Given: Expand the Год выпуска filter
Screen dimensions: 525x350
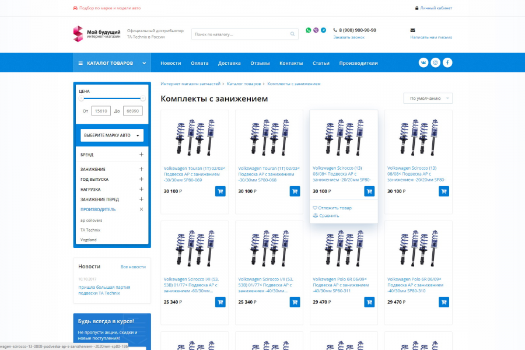Looking at the screenshot, I should 141,179.
